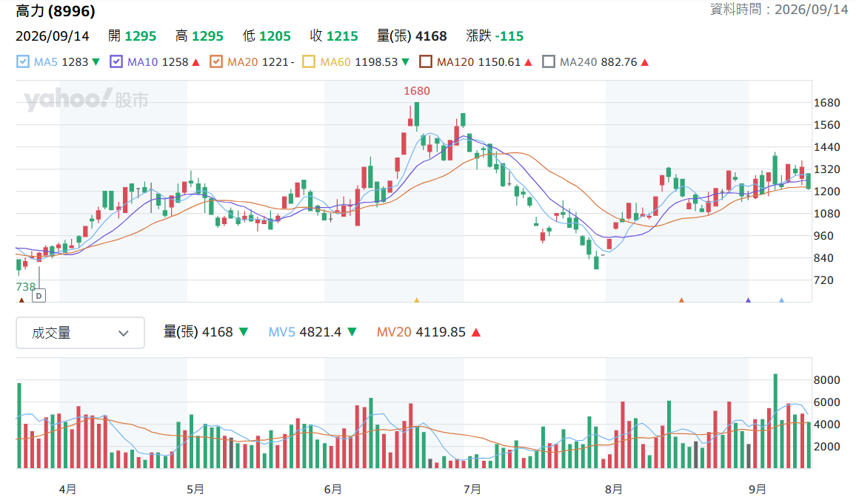Screen dimensions: 856x497
Task: Open the 成交量 indicator dropdown
Action: (x=80, y=332)
